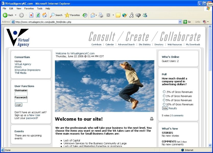Refresh the page using the toolbar icon

[38, 15]
